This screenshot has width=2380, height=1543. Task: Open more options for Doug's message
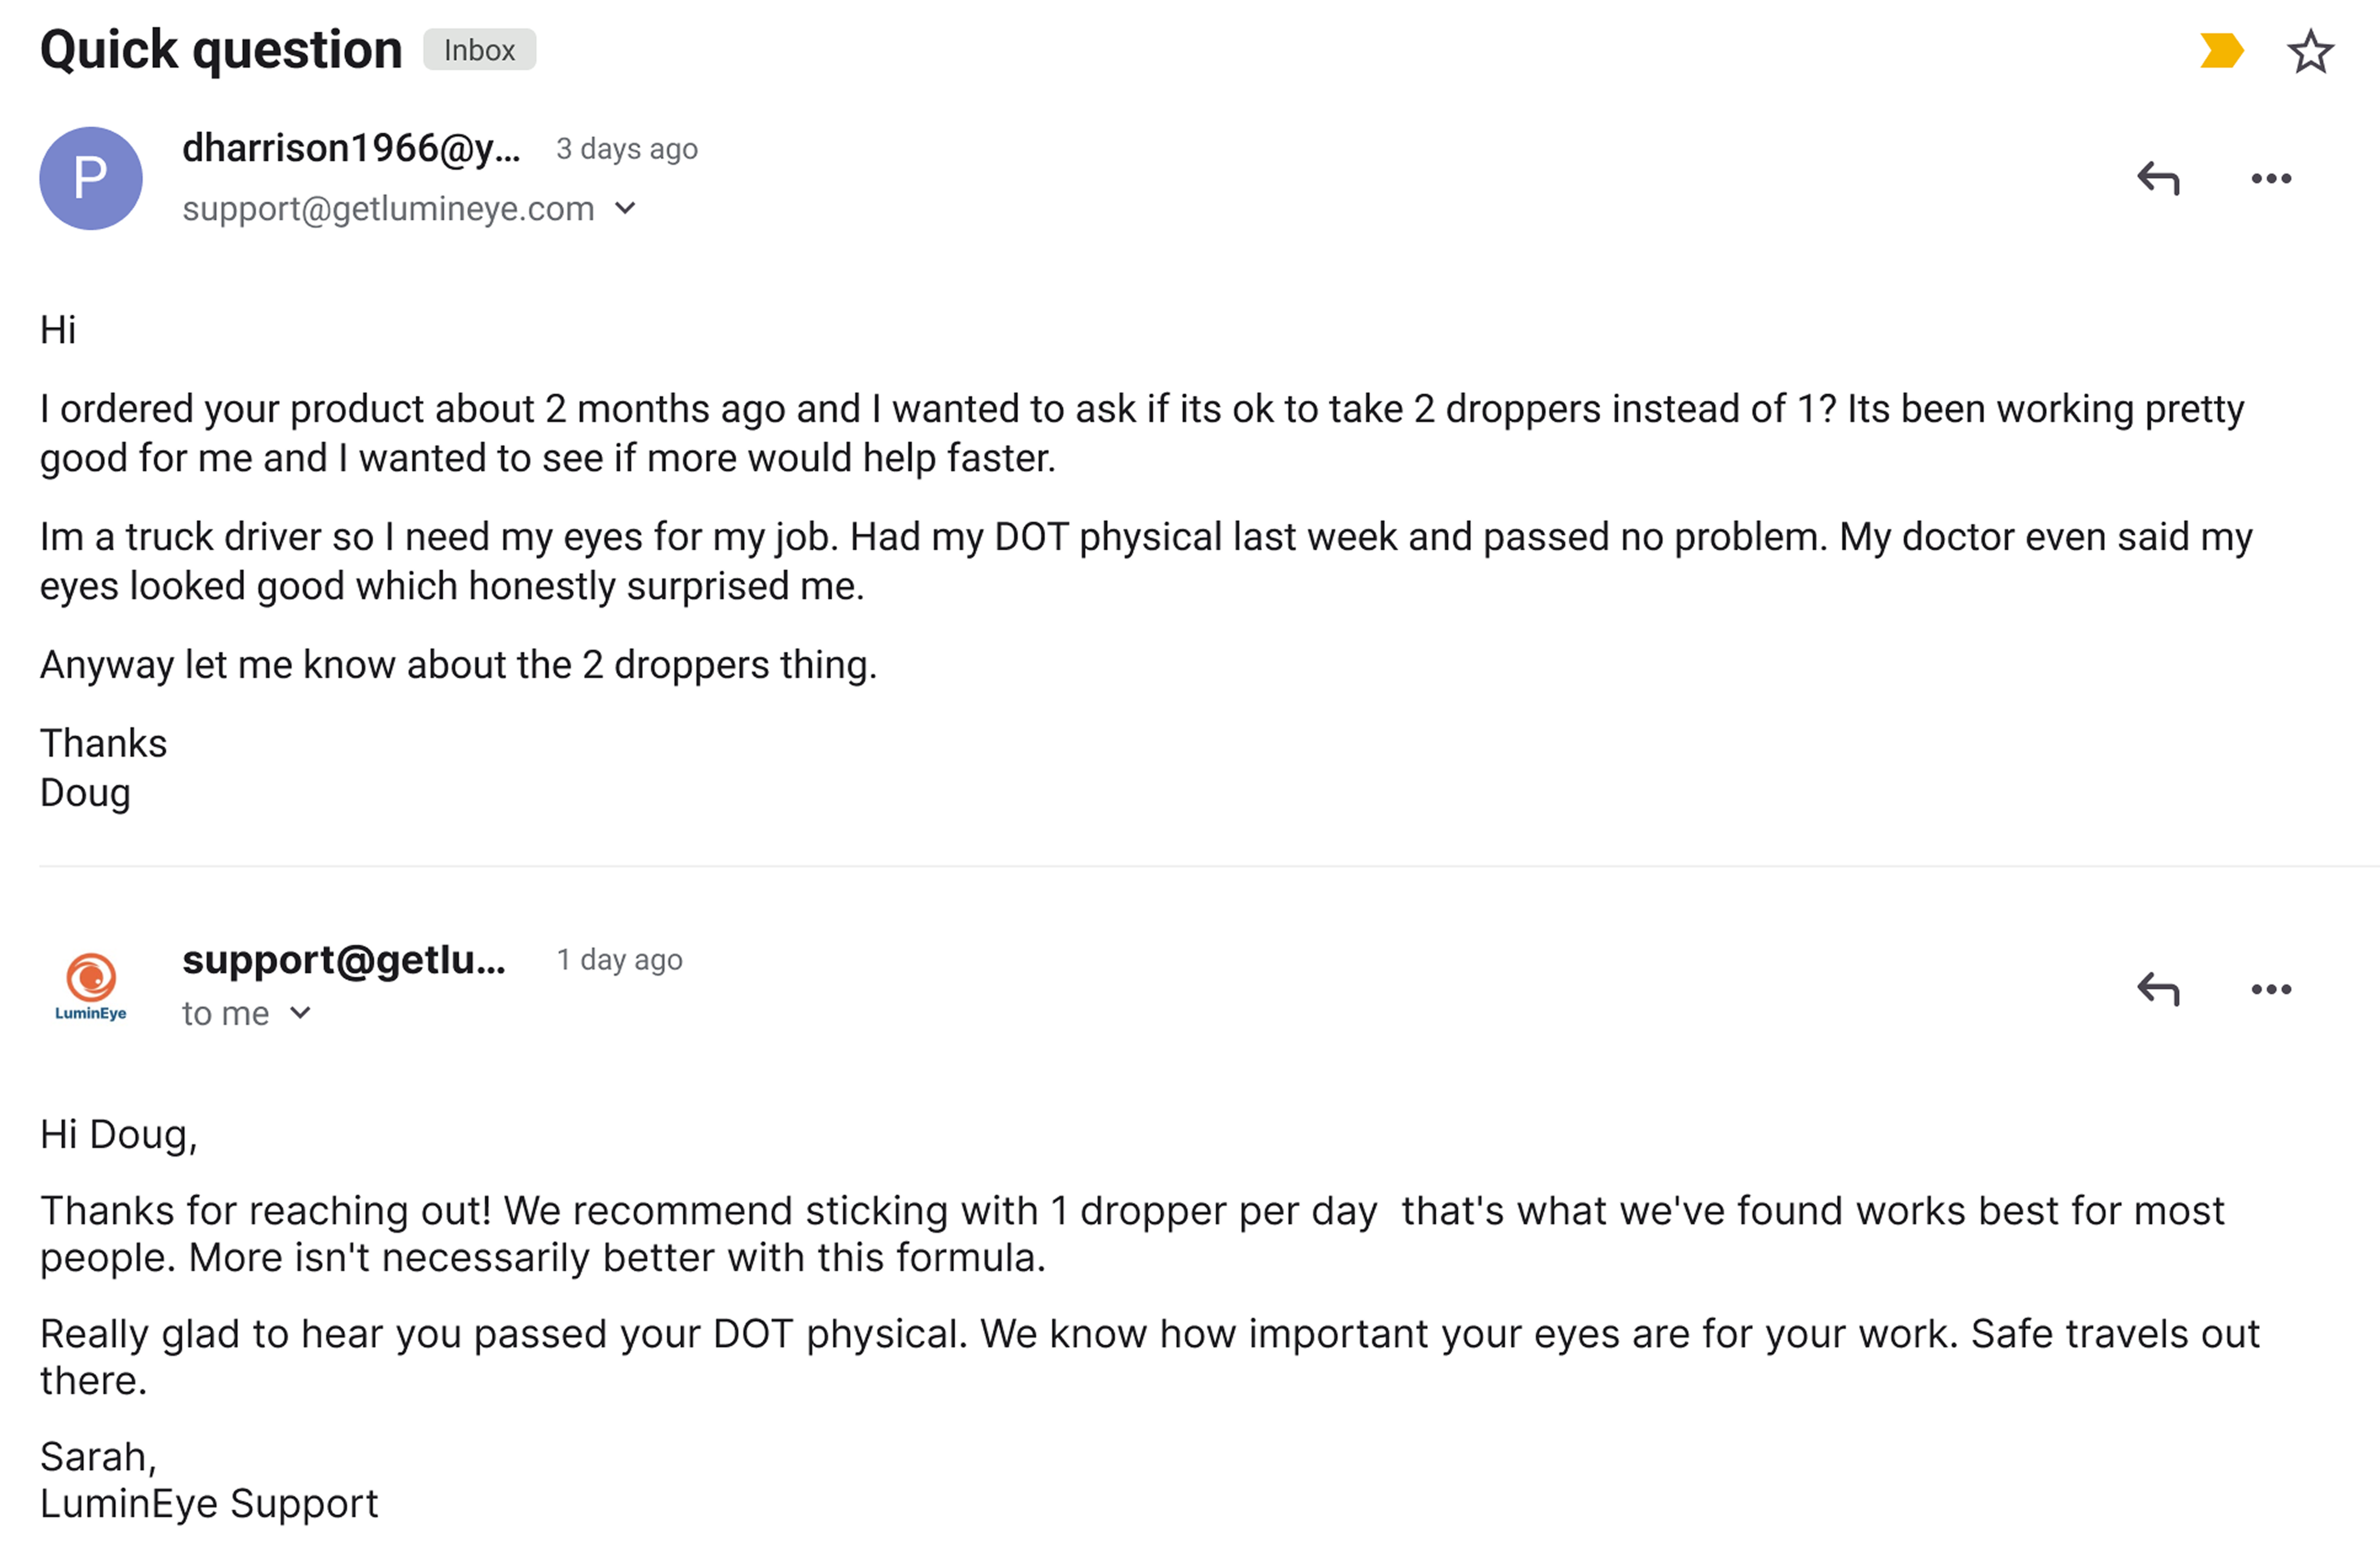(x=2271, y=179)
